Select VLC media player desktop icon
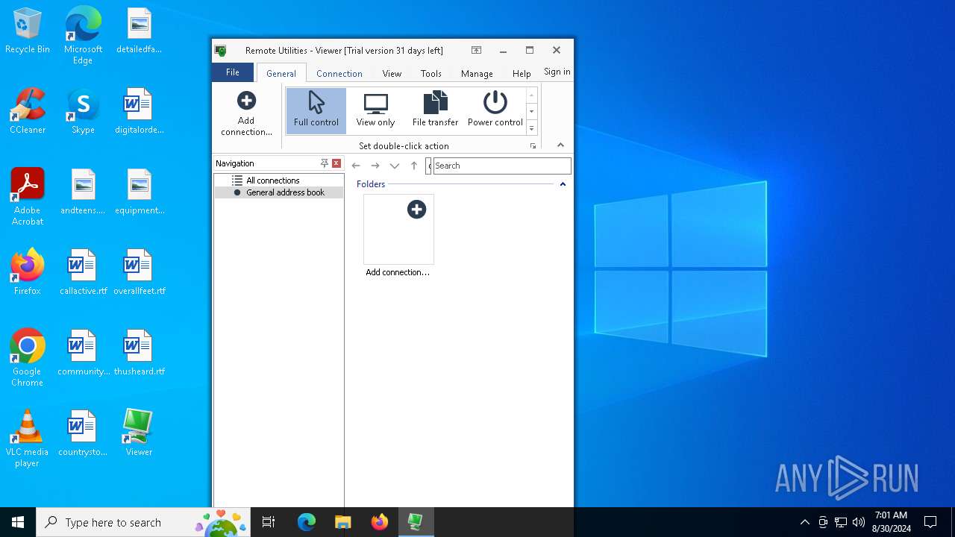 coord(28,439)
